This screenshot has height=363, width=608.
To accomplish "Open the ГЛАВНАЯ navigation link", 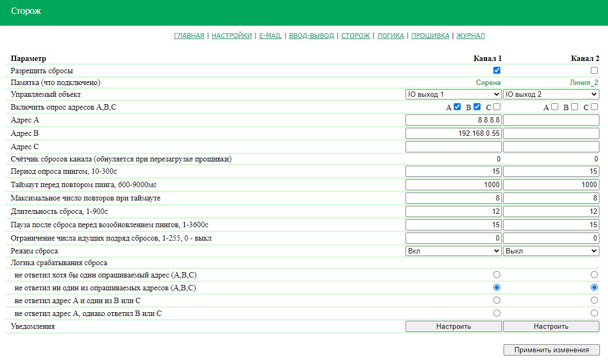I will click(189, 36).
